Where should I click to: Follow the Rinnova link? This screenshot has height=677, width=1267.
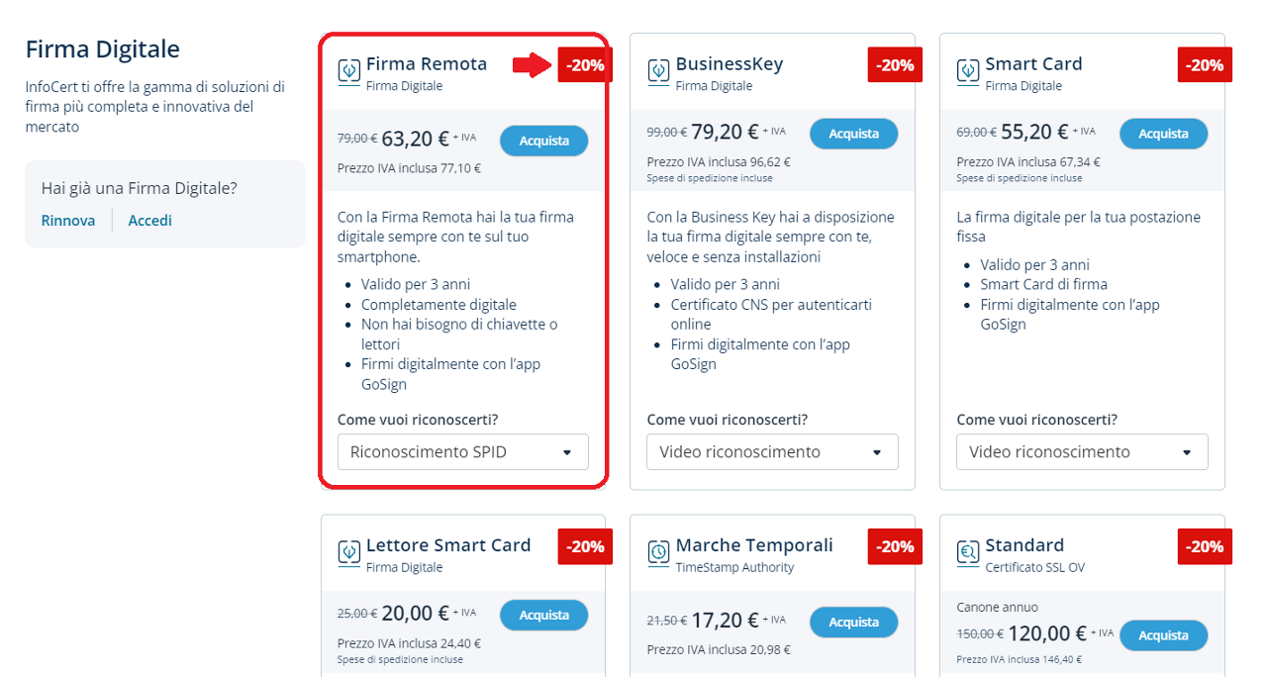[68, 221]
